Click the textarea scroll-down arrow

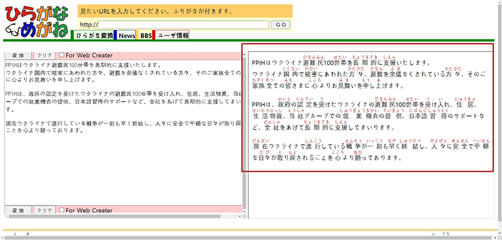245,212
